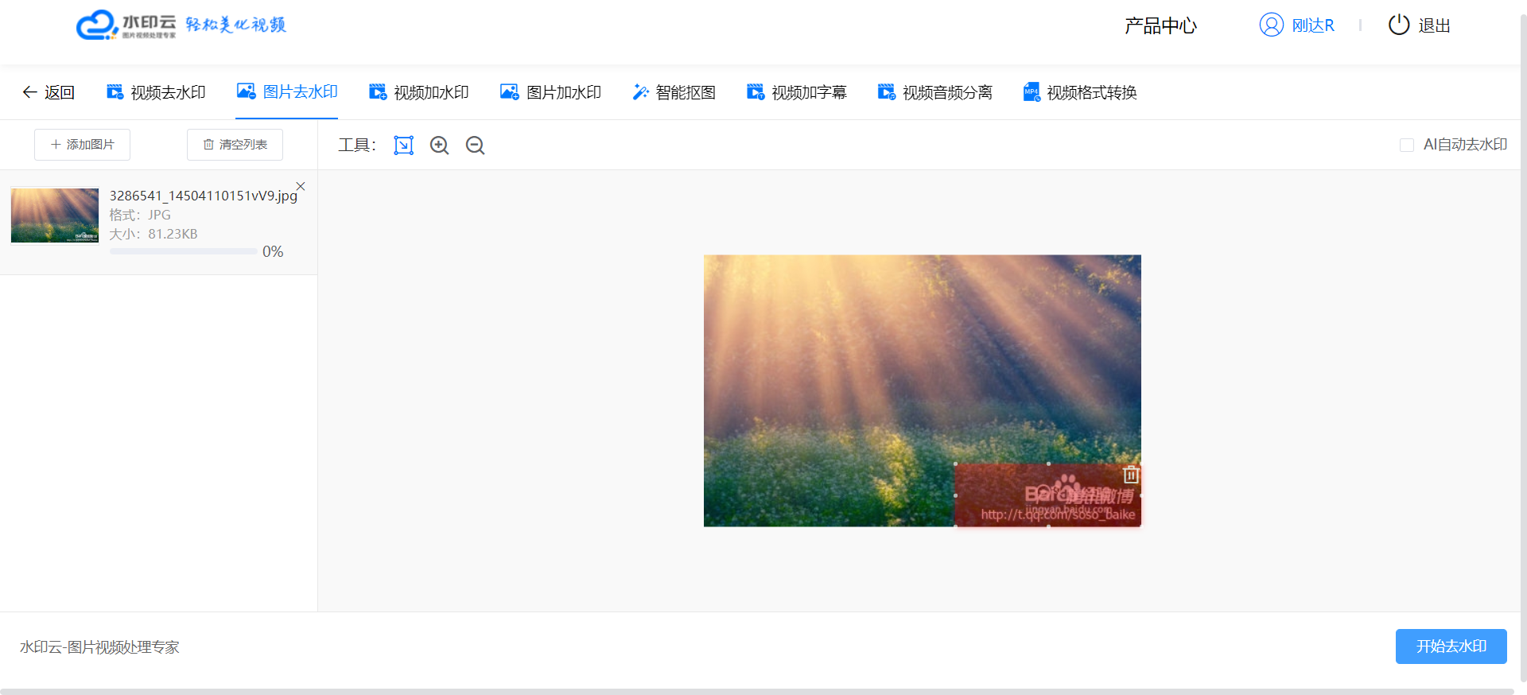Click the 退出 logout button
This screenshot has height=695, width=1527.
(x=1420, y=25)
